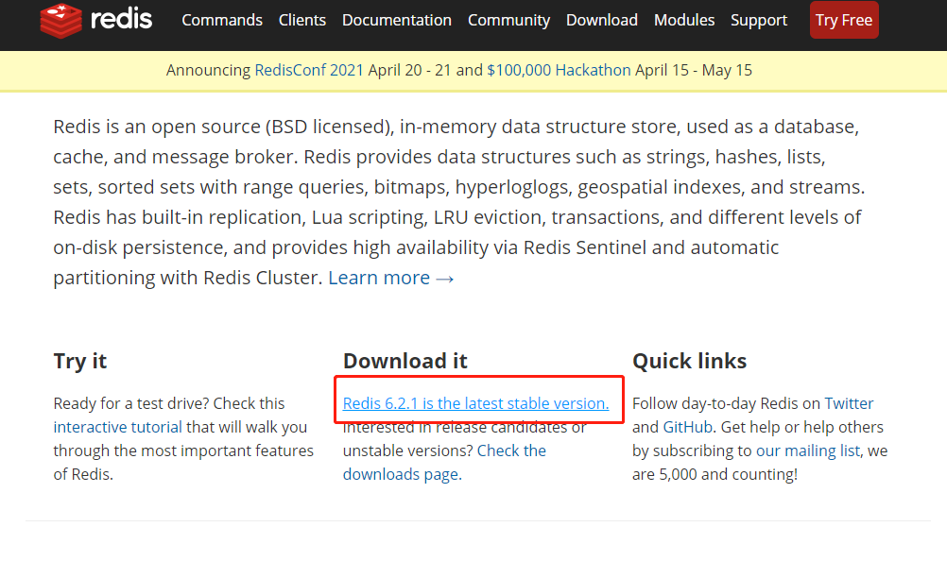Click the 'Quick links' heading
The height and width of the screenshot is (561, 947).
click(x=689, y=361)
